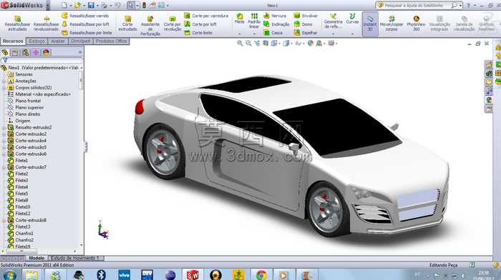Activate Corte extrudado tool
The height and width of the screenshot is (280, 501).
tap(127, 24)
